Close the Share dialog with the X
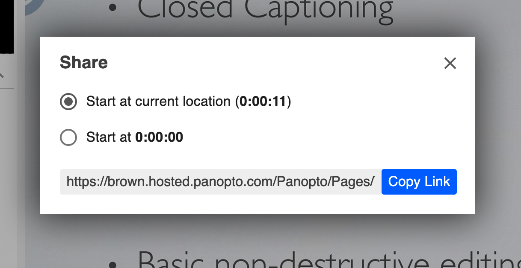 click(x=450, y=63)
